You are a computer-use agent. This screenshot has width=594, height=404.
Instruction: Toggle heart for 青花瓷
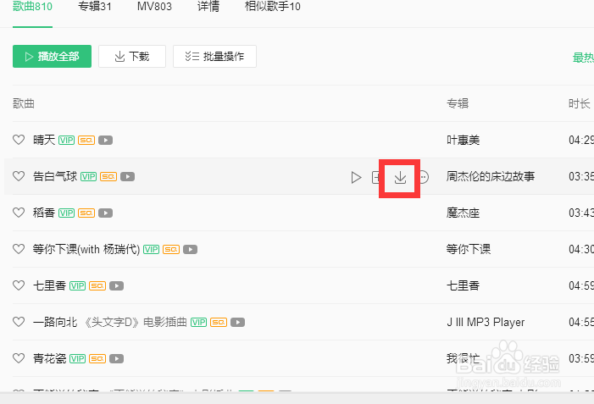coord(19,358)
